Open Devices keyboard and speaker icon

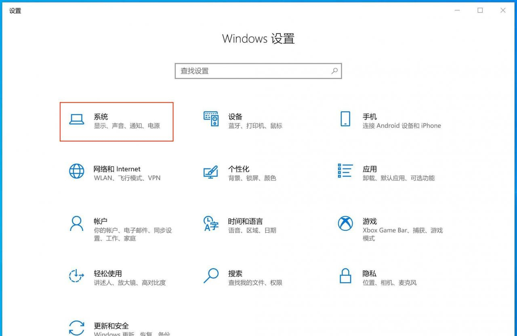click(211, 119)
